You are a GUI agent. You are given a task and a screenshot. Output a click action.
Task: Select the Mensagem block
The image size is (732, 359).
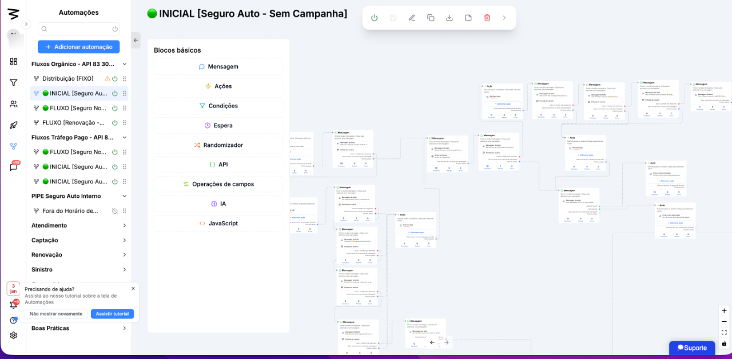click(218, 66)
